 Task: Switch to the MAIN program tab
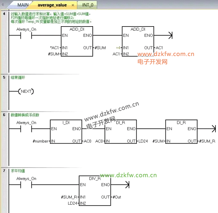[23, 5]
